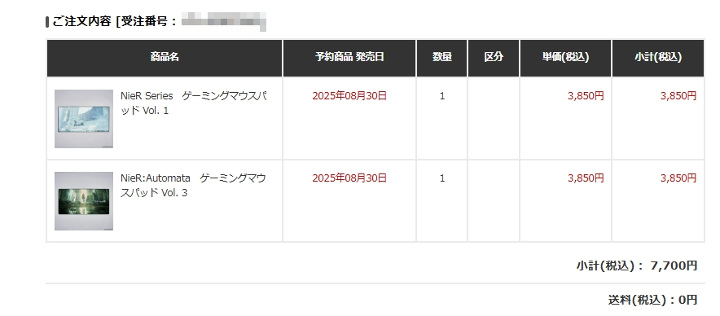Click the quantity value in NieR Series row
The width and height of the screenshot is (720, 316).
click(442, 96)
